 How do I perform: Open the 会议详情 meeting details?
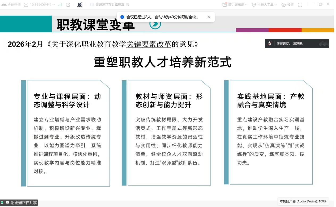click(11, 5)
